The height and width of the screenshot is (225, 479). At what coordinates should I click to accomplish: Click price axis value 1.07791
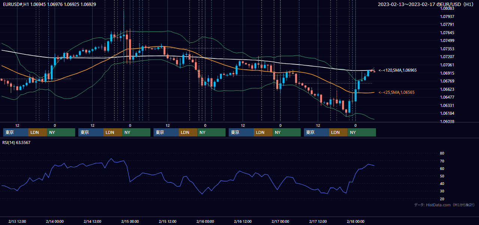447,24
